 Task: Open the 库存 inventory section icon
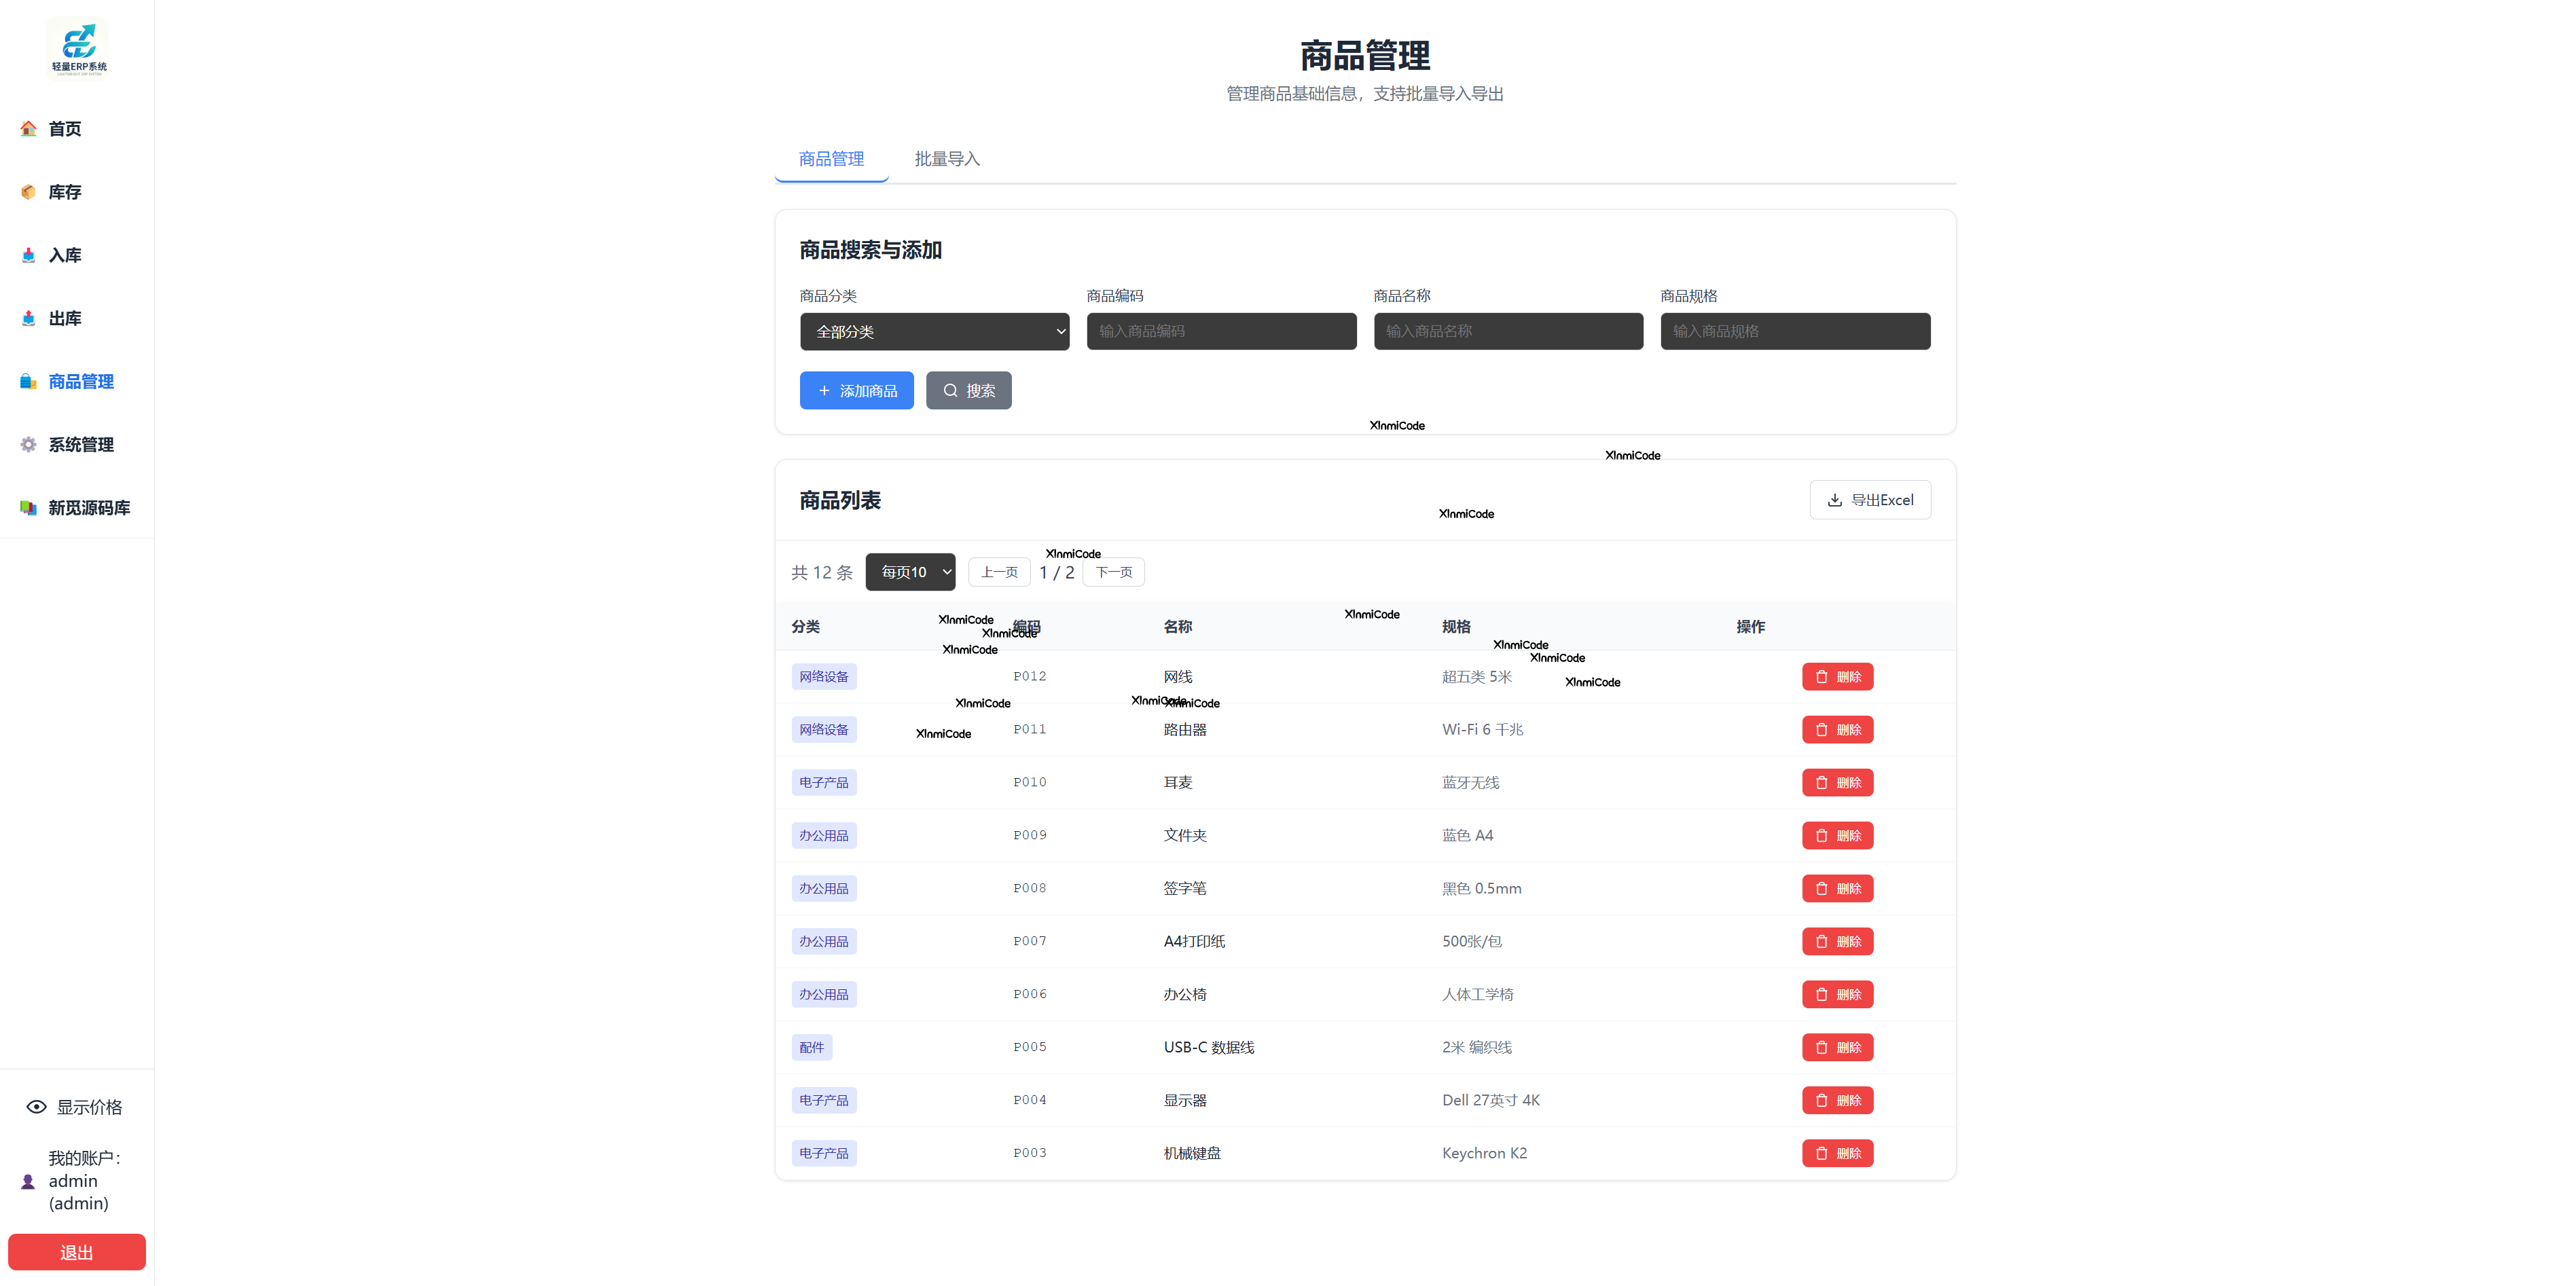click(28, 192)
